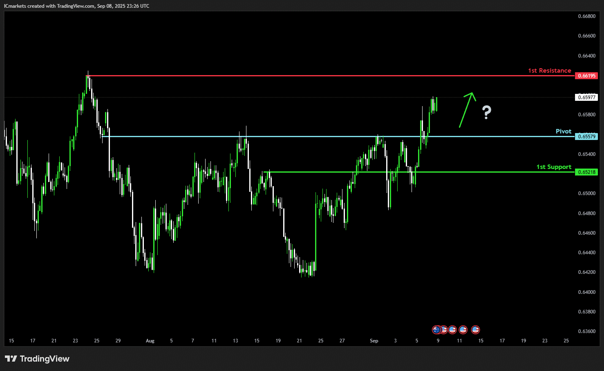Viewport: 604px width, 371px height.
Task: Select the 1st Resistance label
Action: tap(550, 71)
